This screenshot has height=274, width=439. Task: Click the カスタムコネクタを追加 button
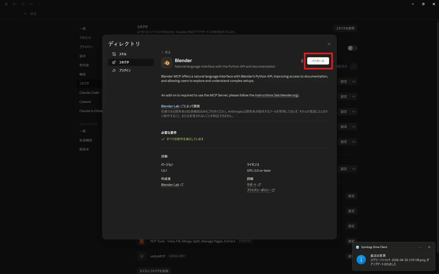point(154,271)
